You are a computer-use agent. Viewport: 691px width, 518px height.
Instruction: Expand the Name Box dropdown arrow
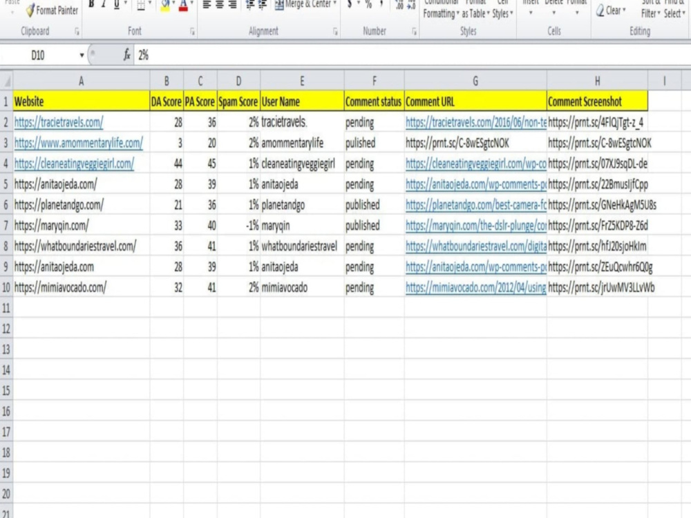[x=82, y=55]
